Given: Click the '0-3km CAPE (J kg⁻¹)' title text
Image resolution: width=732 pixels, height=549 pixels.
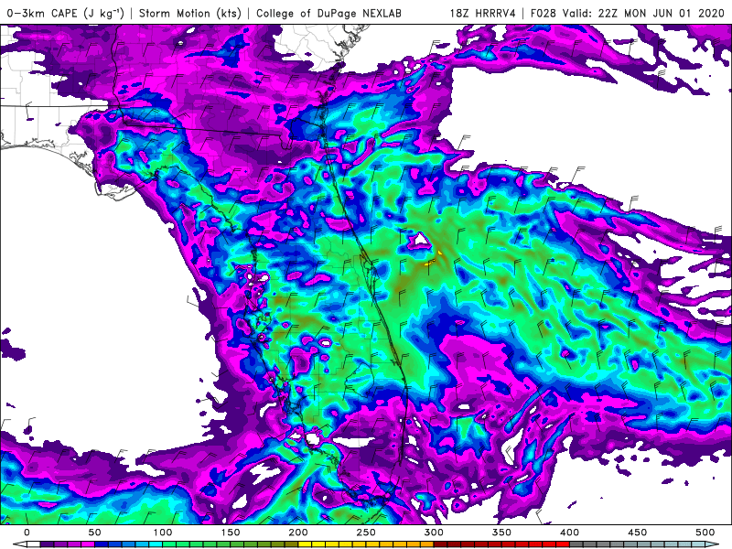Looking at the screenshot, I should point(66,13).
